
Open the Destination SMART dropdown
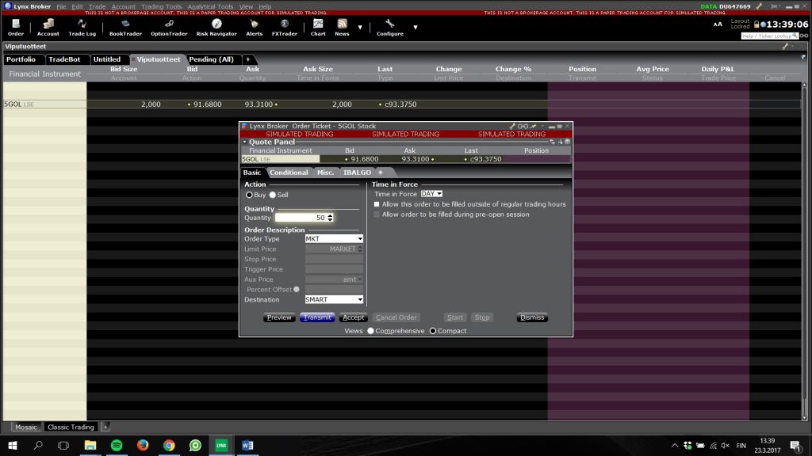point(334,299)
